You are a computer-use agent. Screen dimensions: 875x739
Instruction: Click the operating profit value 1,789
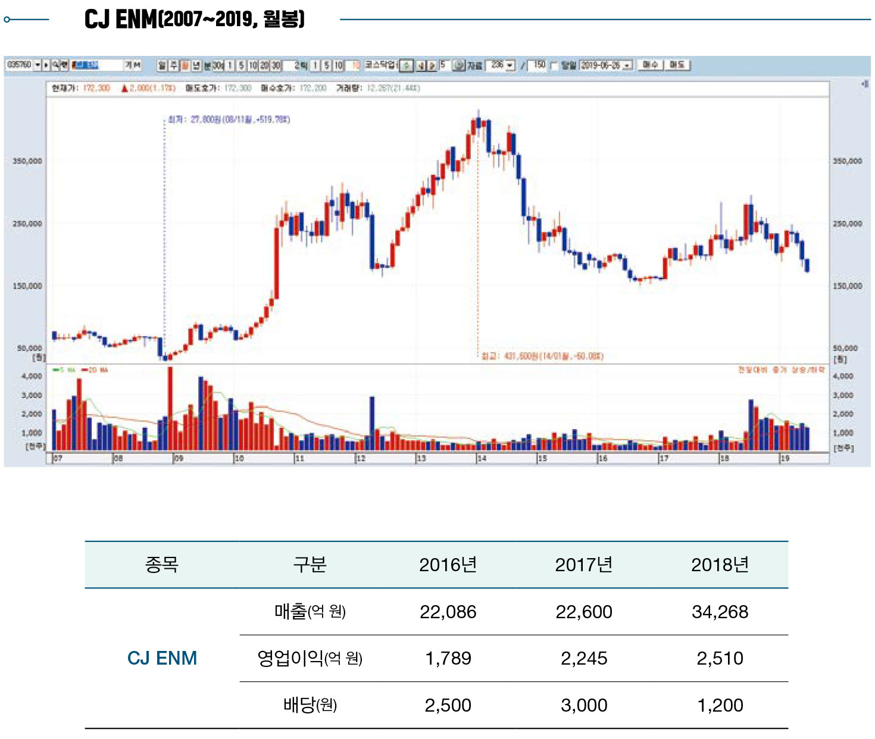pos(448,658)
